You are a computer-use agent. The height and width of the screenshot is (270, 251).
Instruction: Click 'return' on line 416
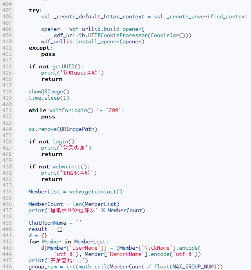click(52, 79)
